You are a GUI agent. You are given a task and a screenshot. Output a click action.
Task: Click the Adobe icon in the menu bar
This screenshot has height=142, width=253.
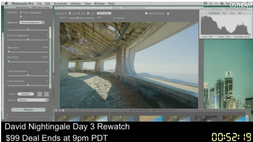tap(205, 3)
